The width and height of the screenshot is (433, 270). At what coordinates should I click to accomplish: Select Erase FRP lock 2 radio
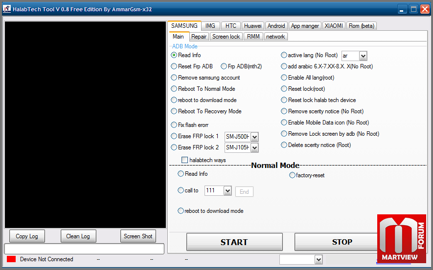(174, 147)
